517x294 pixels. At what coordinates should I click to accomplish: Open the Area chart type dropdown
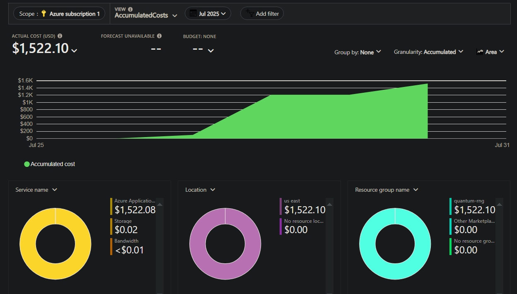point(490,52)
